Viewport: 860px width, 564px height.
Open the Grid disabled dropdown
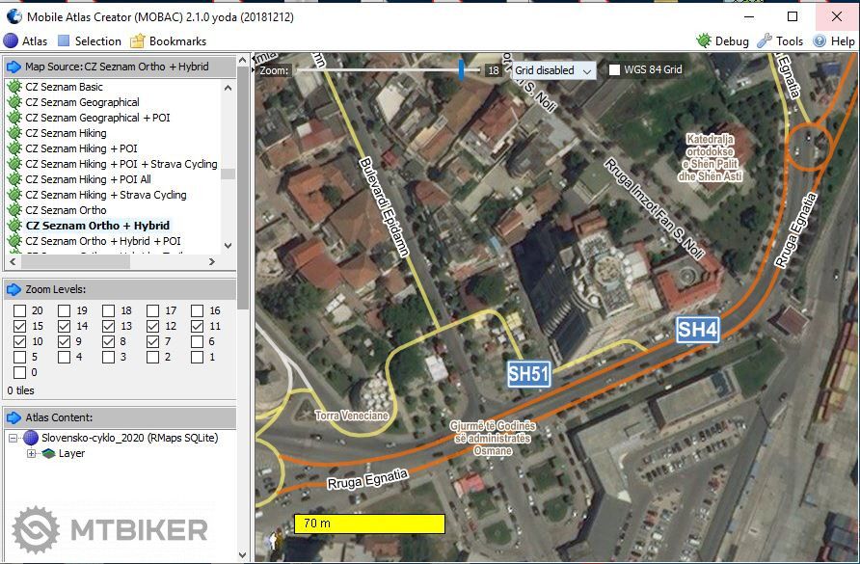[x=552, y=70]
